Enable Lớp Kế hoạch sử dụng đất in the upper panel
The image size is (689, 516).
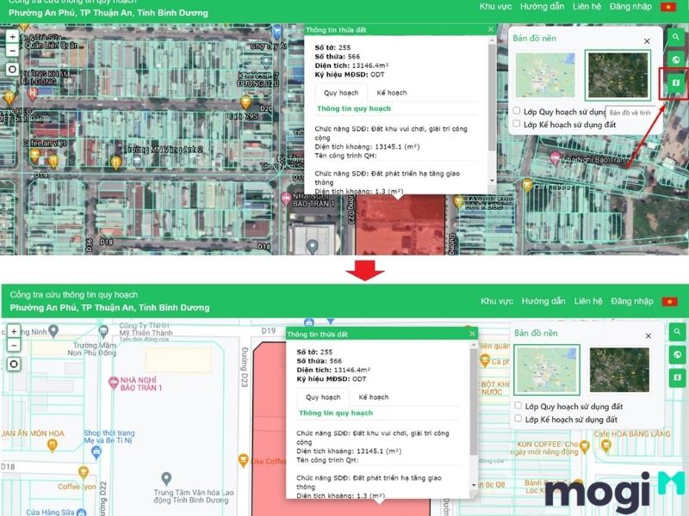click(x=517, y=125)
